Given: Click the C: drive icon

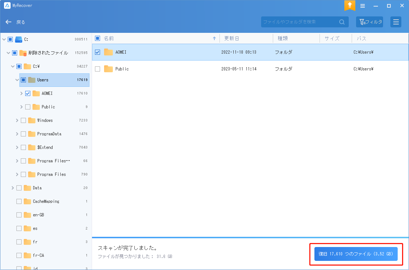Looking at the screenshot, I should (19, 39).
